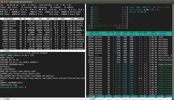
Task: Select htop root row PID 20593 /bin/login
Action: coord(129,55)
